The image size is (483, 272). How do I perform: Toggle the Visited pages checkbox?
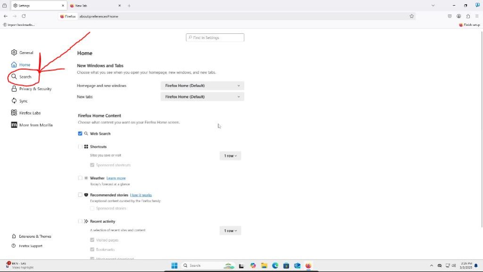click(x=92, y=240)
